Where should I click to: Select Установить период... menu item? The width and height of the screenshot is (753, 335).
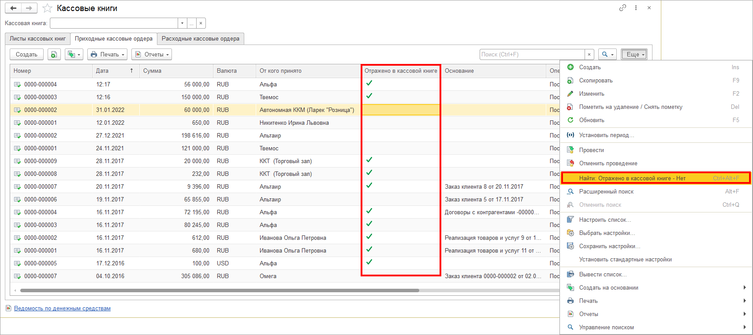point(656,135)
